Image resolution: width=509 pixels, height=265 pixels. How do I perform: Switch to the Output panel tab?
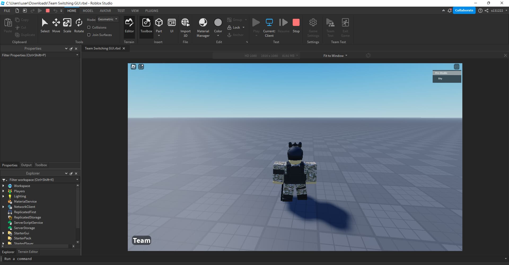pyautogui.click(x=26, y=165)
